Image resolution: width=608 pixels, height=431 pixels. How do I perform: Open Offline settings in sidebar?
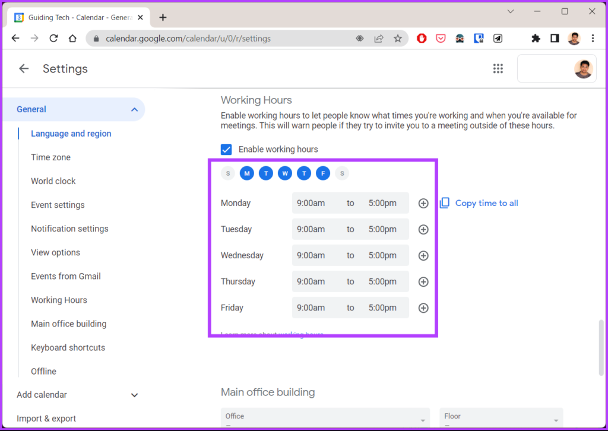click(43, 371)
